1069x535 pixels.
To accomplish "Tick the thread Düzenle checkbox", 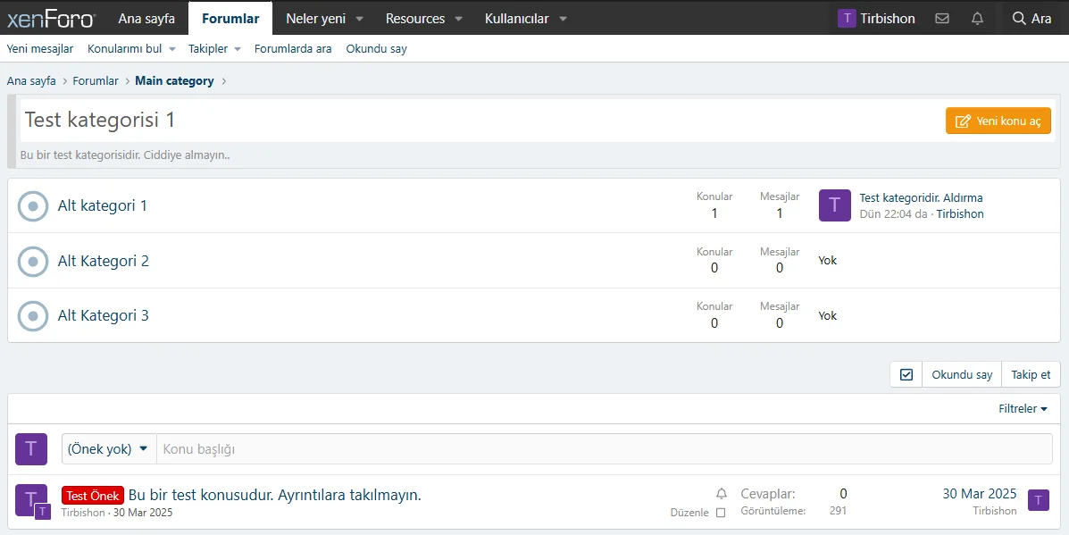I will click(721, 513).
